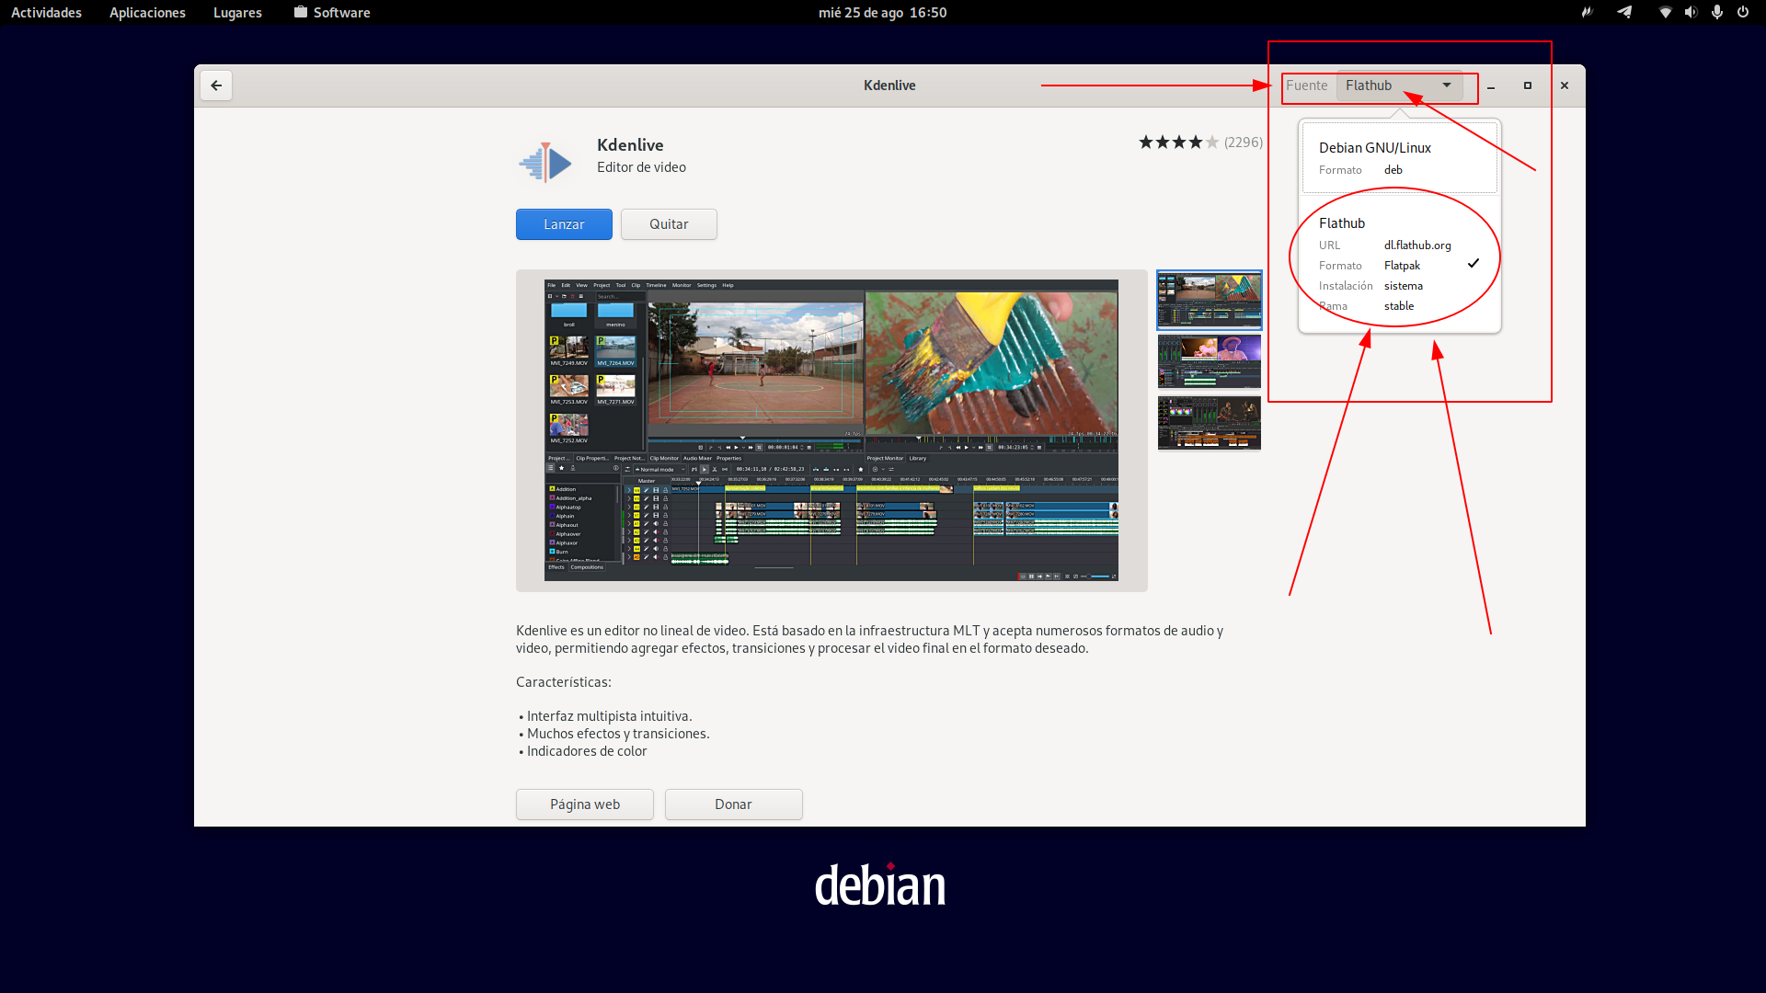1766x993 pixels.
Task: Click the Telegram tray icon
Action: (x=1625, y=12)
